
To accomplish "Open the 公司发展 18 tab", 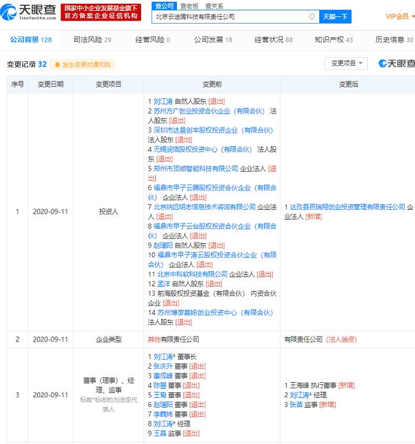I will click(x=213, y=39).
